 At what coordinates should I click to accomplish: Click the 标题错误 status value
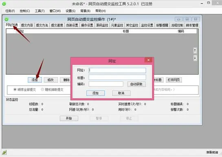(188, 104)
